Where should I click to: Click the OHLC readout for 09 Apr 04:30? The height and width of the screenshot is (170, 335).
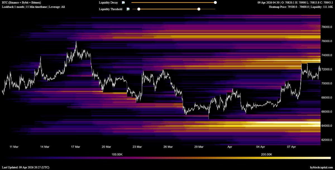(295, 3)
